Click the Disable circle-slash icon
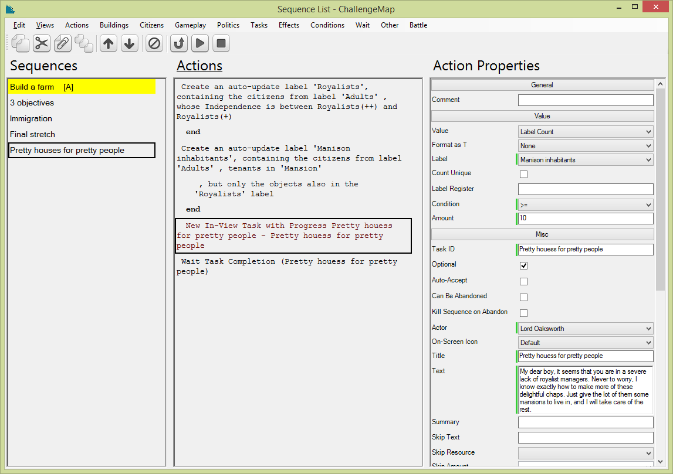The width and height of the screenshot is (673, 474). pyautogui.click(x=154, y=43)
